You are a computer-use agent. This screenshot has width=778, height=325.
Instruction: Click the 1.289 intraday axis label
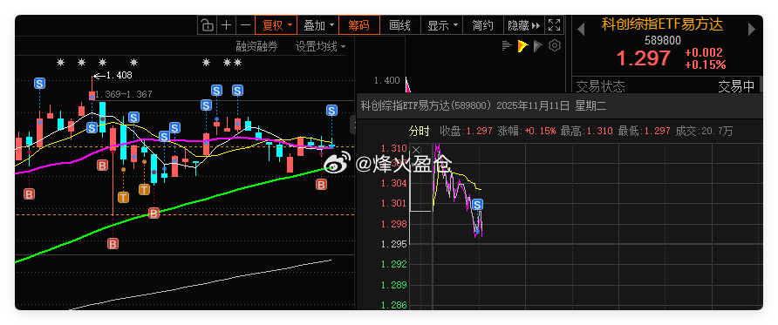393,285
